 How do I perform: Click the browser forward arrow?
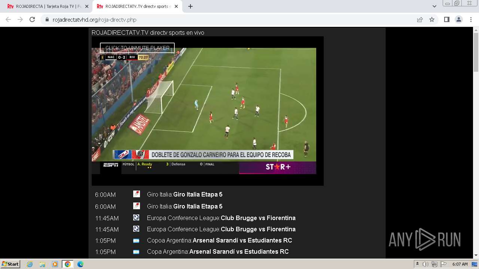click(x=20, y=20)
